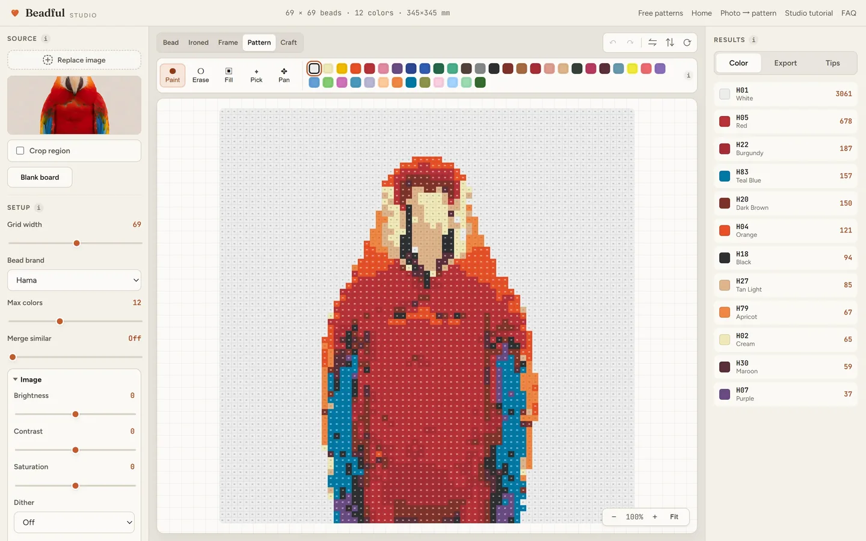Switch to the Ironed view tab
This screenshot has height=541, width=866.
pyautogui.click(x=198, y=43)
